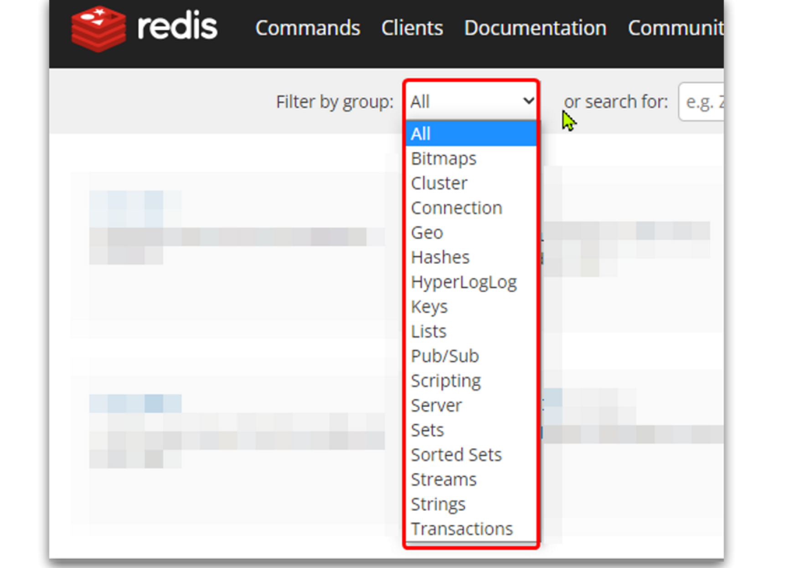The width and height of the screenshot is (789, 568).
Task: Choose the Pub/Sub group option
Action: point(471,356)
